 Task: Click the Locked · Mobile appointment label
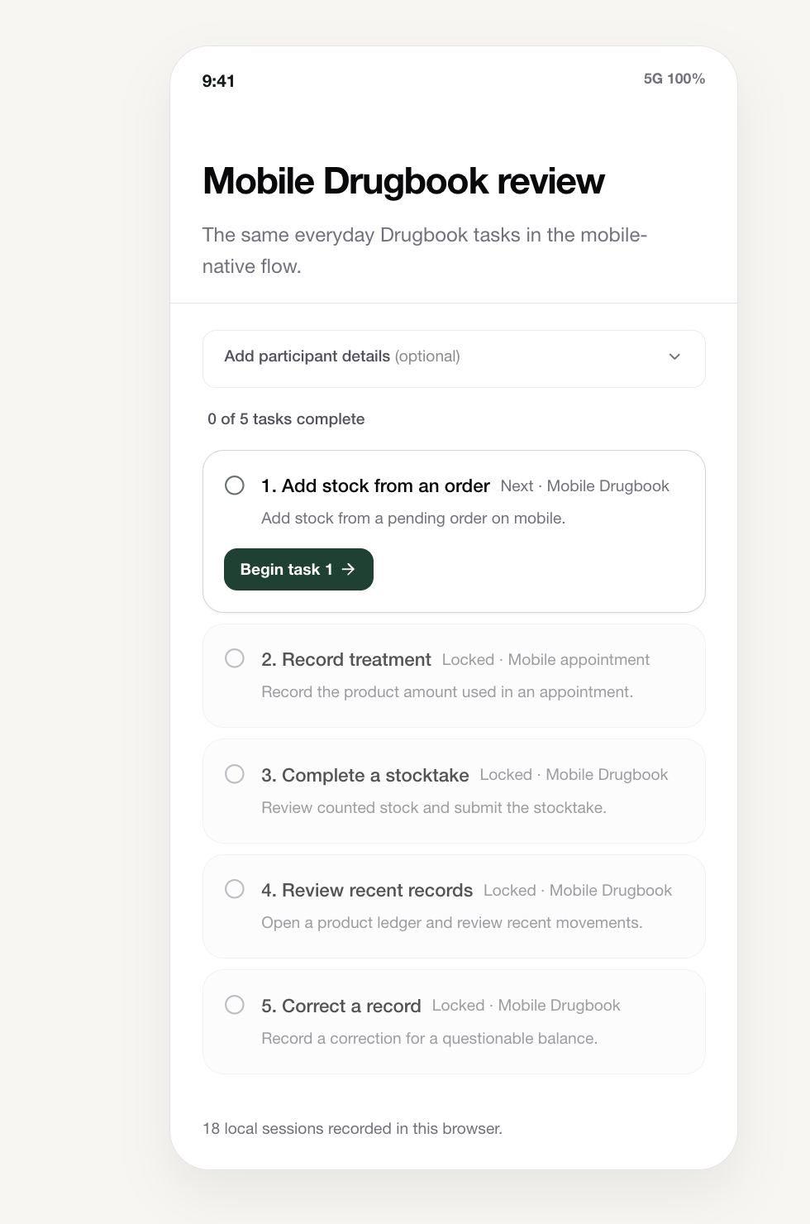(546, 660)
